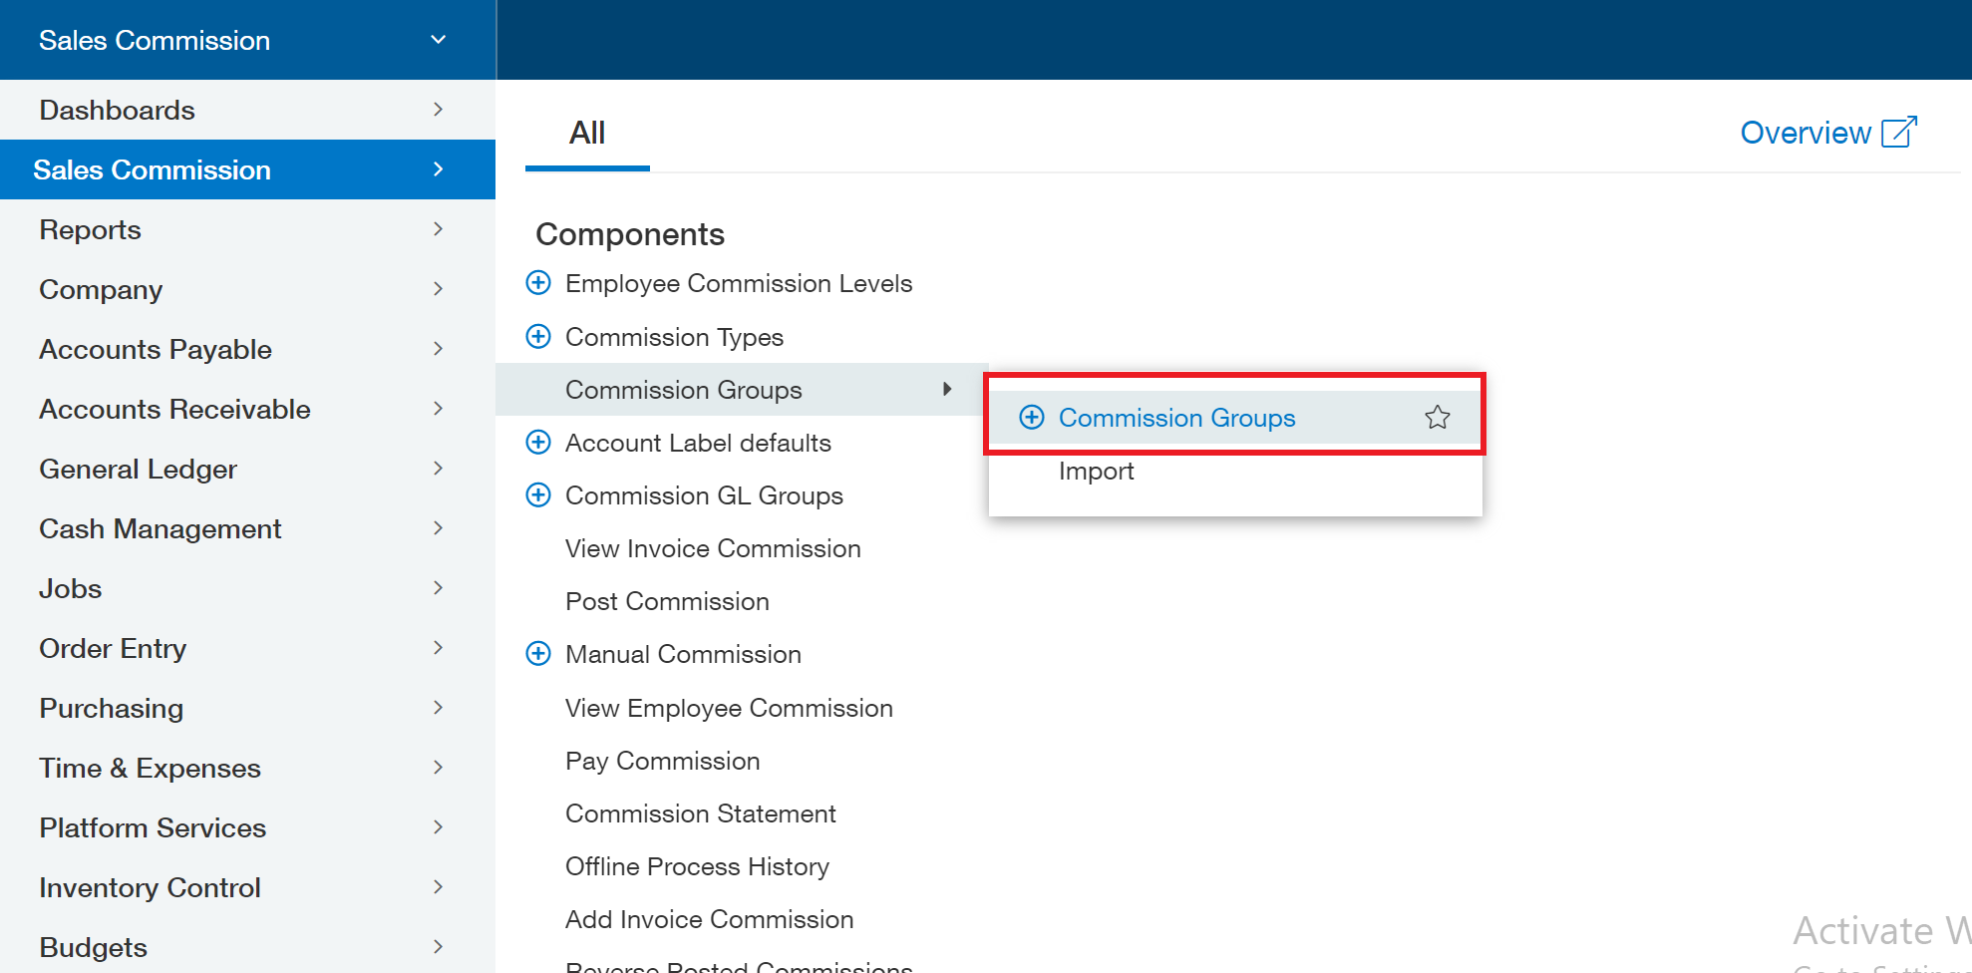Click plus icon in Commission Groups submenu
This screenshot has width=1972, height=973.
pos(1032,418)
